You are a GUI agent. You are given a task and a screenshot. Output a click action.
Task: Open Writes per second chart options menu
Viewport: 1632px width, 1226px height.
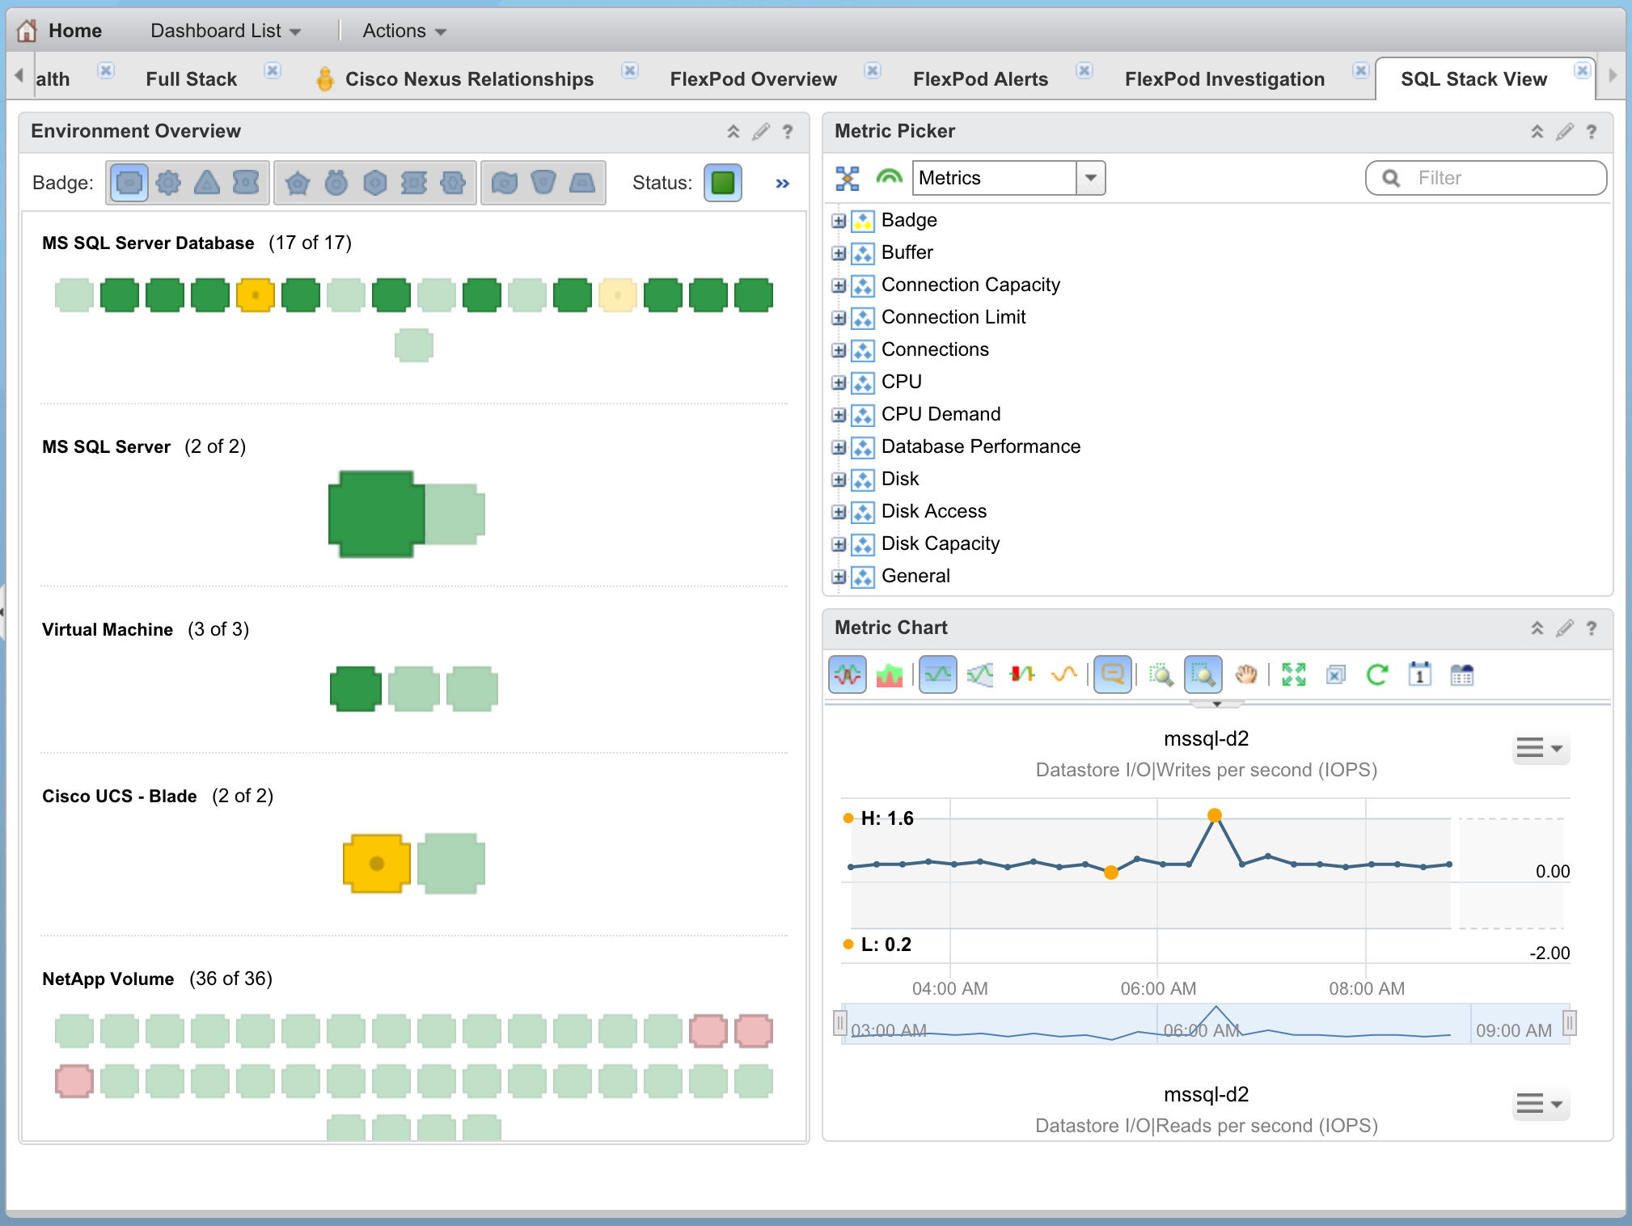point(1541,748)
